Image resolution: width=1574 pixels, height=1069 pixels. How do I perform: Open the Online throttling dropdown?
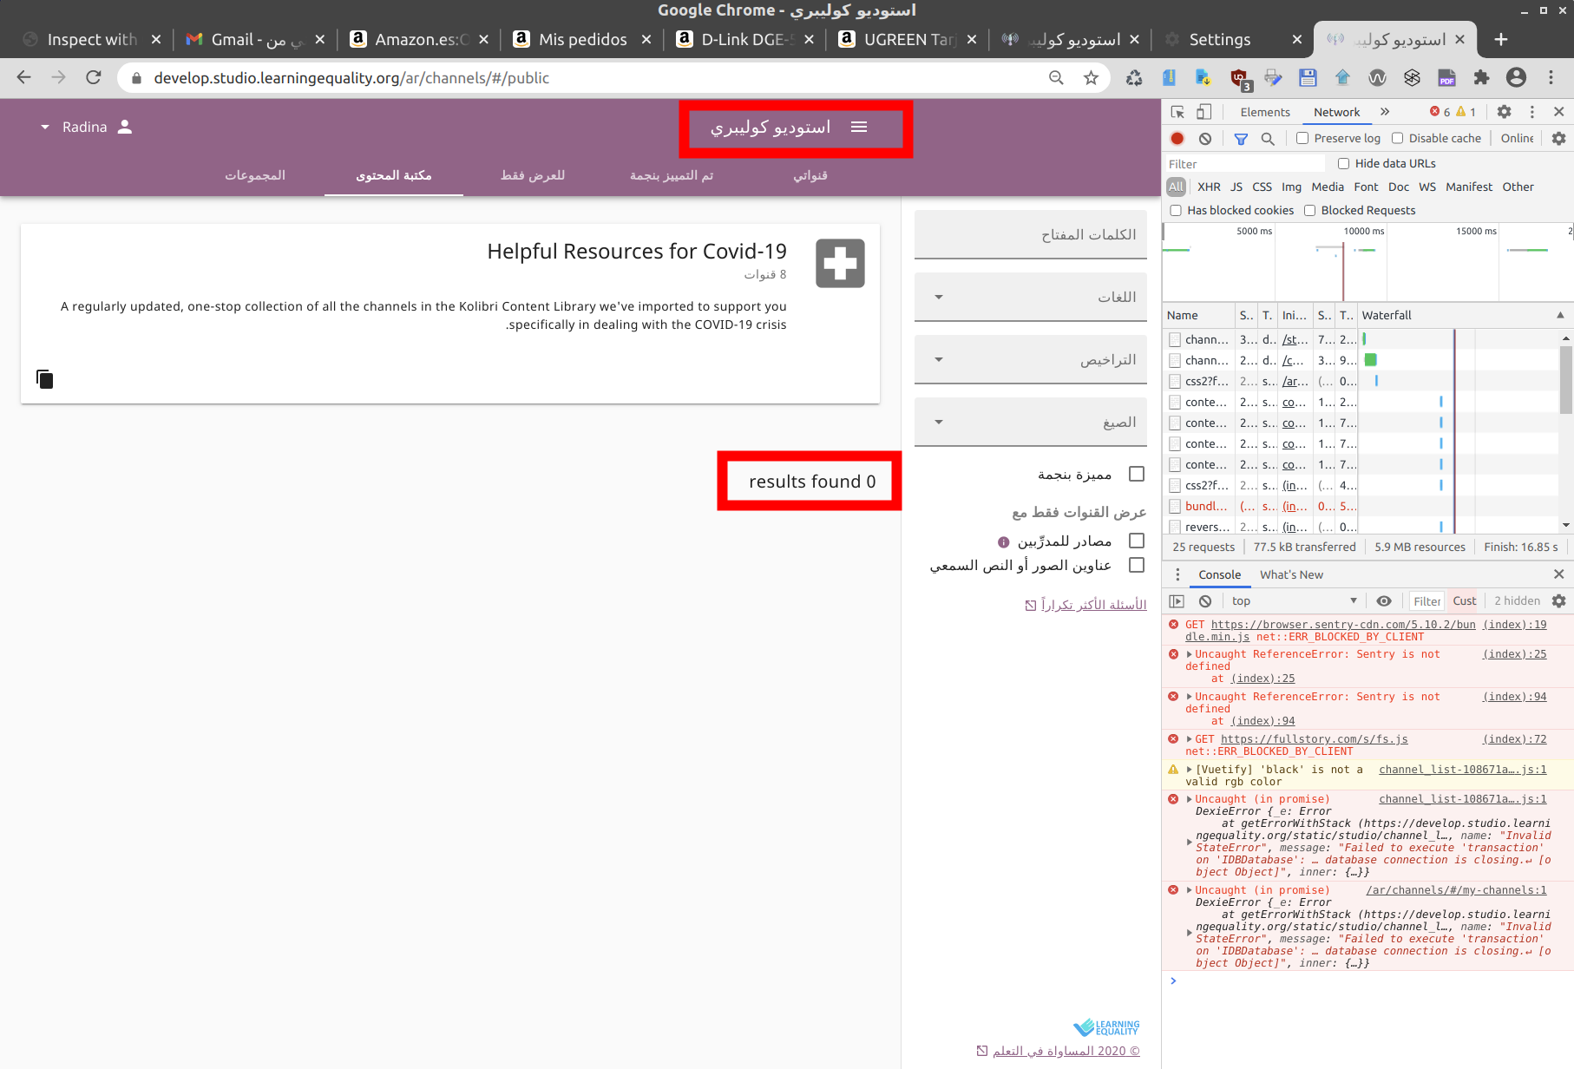[1517, 138]
